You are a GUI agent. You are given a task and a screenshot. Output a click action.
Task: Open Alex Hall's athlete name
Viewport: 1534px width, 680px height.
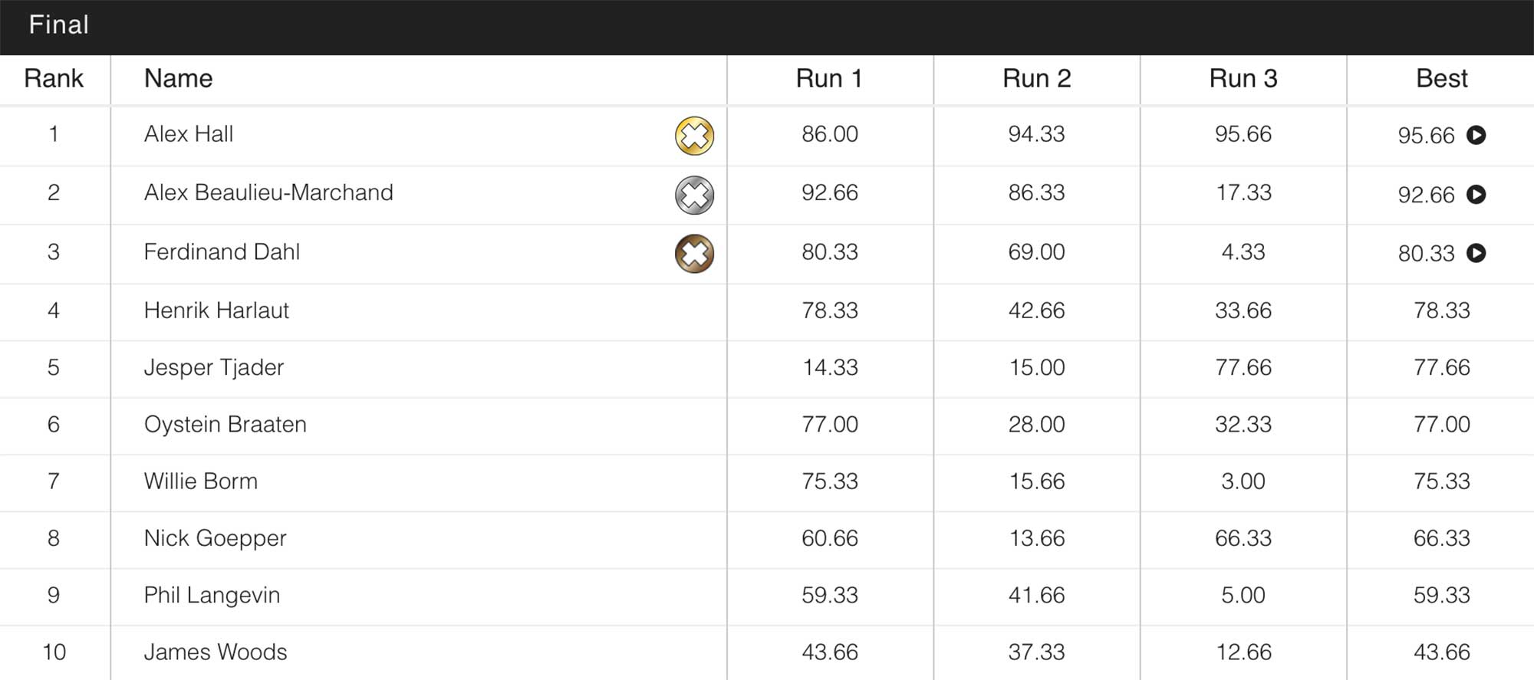[x=189, y=134]
